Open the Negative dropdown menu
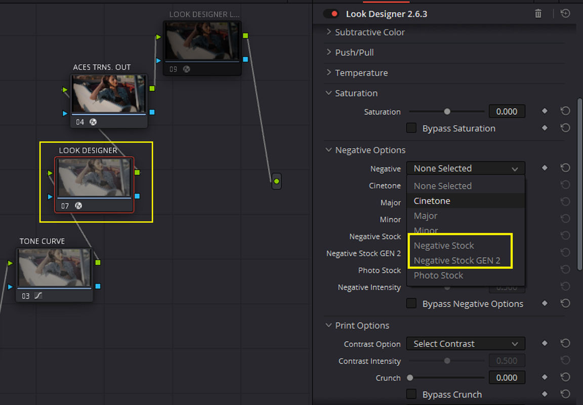This screenshot has height=405, width=583. (x=466, y=168)
